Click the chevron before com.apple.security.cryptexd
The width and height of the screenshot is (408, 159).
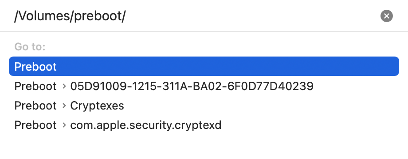tap(64, 125)
